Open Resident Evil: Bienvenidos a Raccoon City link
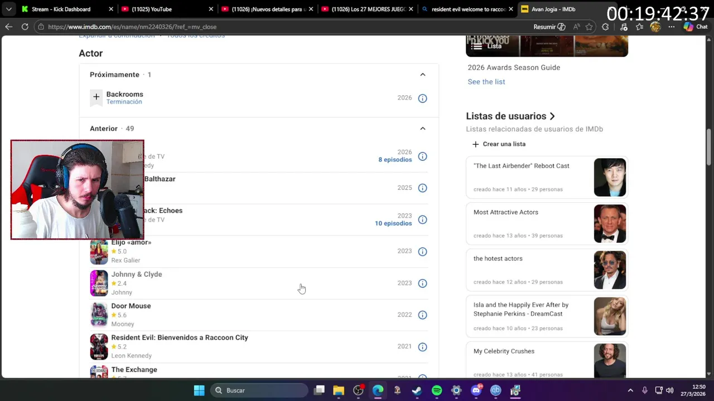Screen dimensions: 714x401 click(180, 338)
